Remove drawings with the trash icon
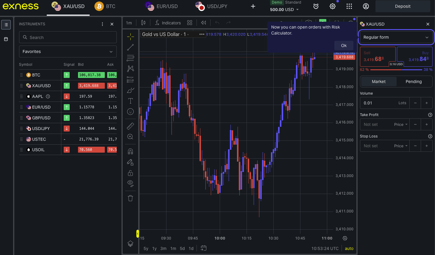Image resolution: width=435 pixels, height=255 pixels. point(130,198)
